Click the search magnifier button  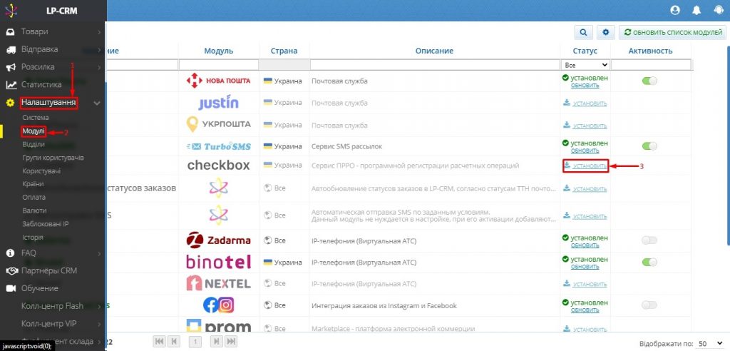(583, 32)
